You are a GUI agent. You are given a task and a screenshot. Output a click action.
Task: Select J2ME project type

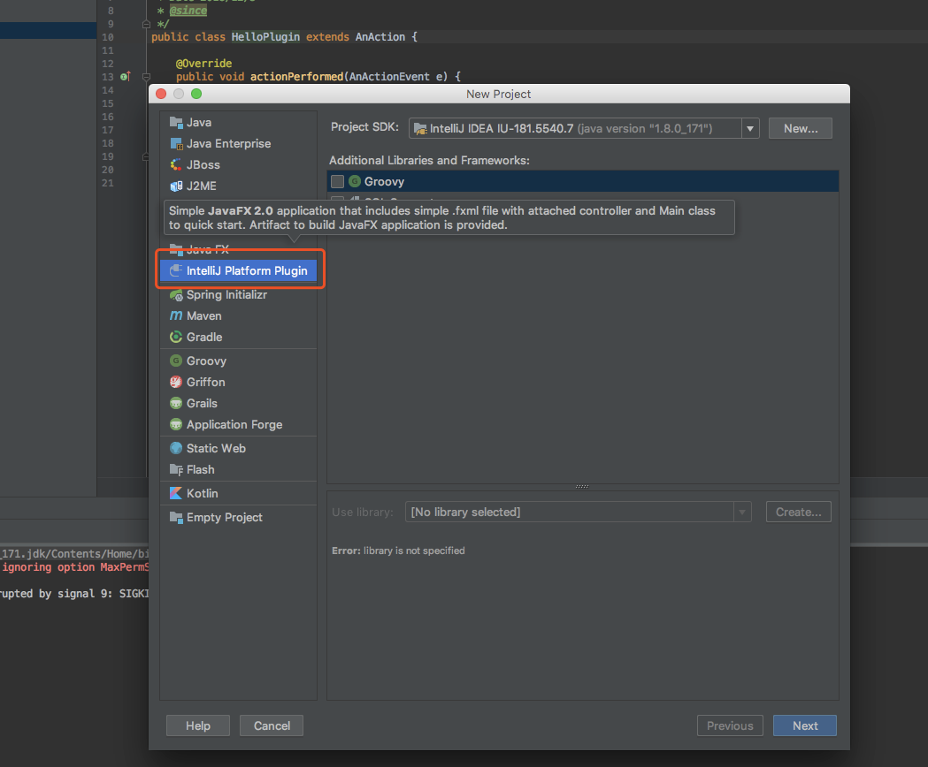point(238,186)
